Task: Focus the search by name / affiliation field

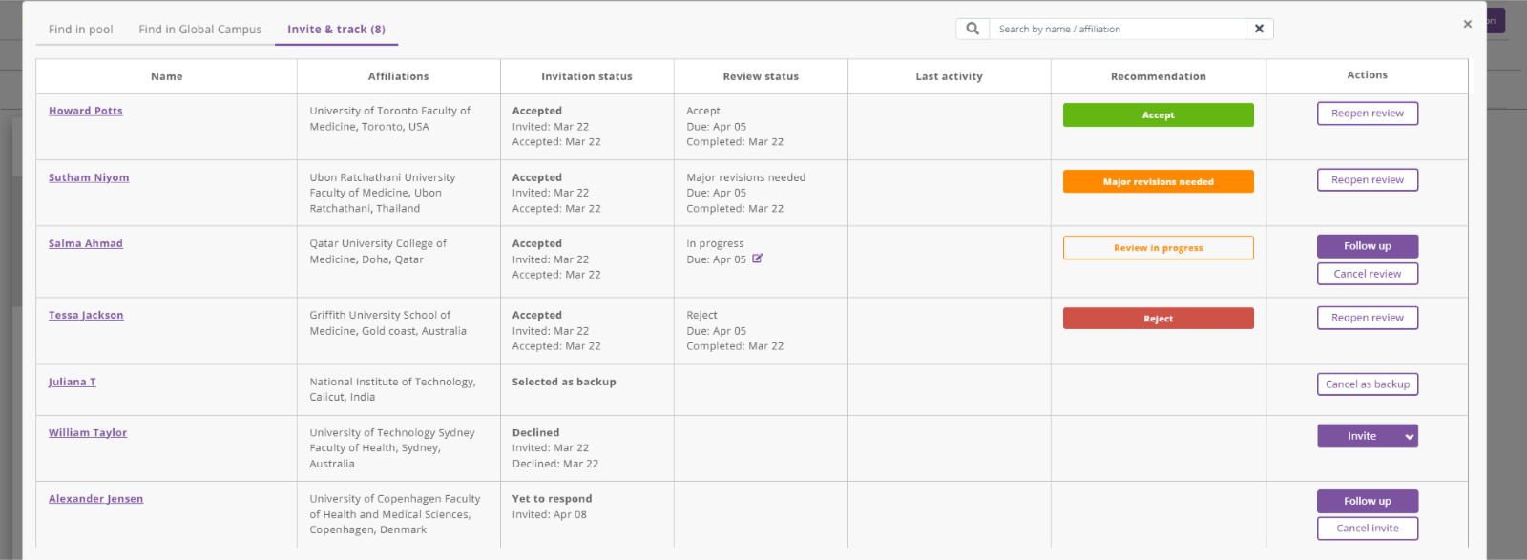Action: (1117, 29)
